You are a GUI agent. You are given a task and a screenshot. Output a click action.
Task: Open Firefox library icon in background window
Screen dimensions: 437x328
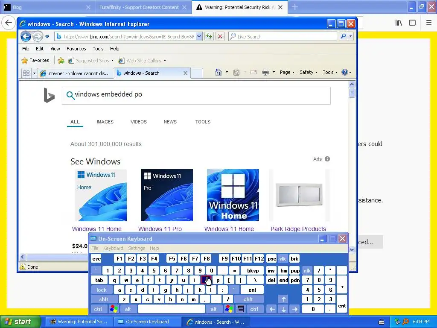point(399,23)
